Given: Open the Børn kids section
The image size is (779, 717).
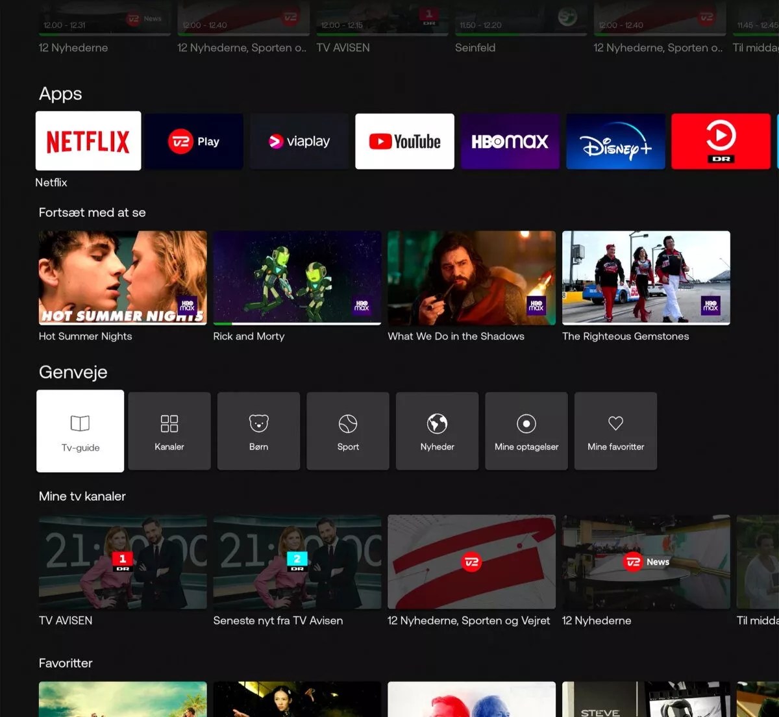Looking at the screenshot, I should pos(258,431).
